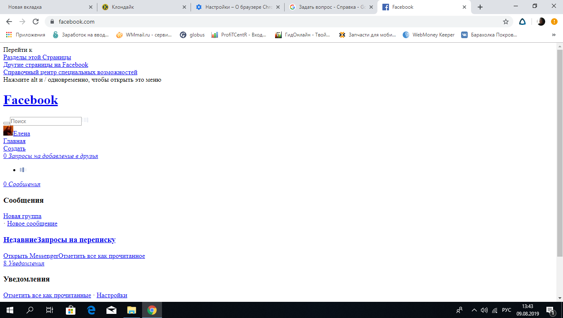Viewport: 563px width, 318px height.
Task: Open a new tab with the plus button
Action: [480, 7]
